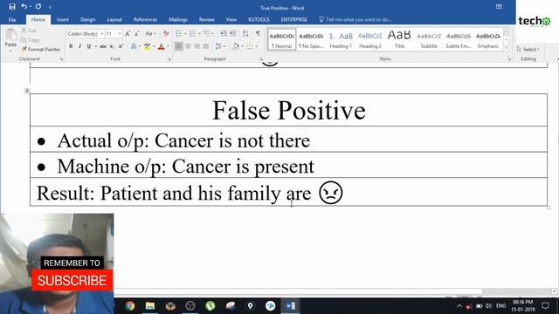The width and height of the screenshot is (559, 314).
Task: Click the table move handle
Action: [27, 91]
